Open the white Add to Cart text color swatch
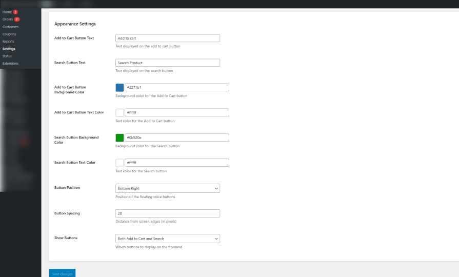The image size is (459, 277). 119,112
